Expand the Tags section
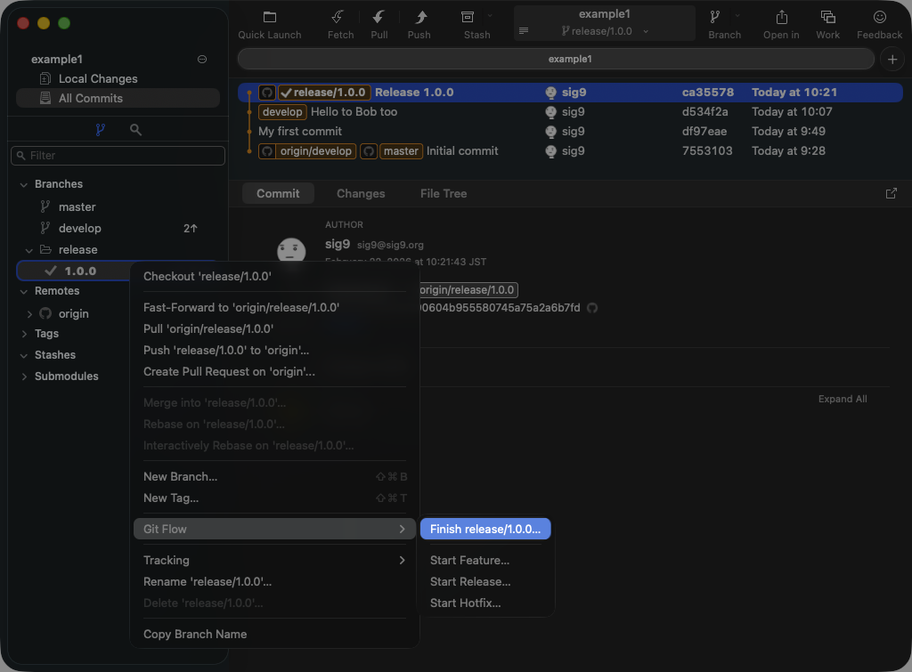 point(23,334)
